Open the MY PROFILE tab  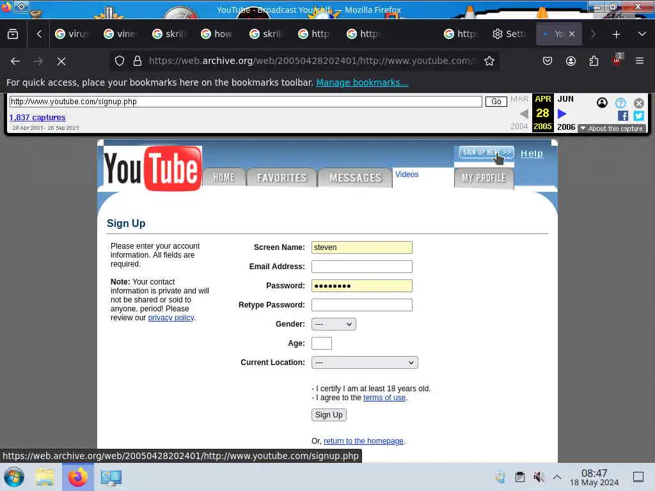point(484,178)
